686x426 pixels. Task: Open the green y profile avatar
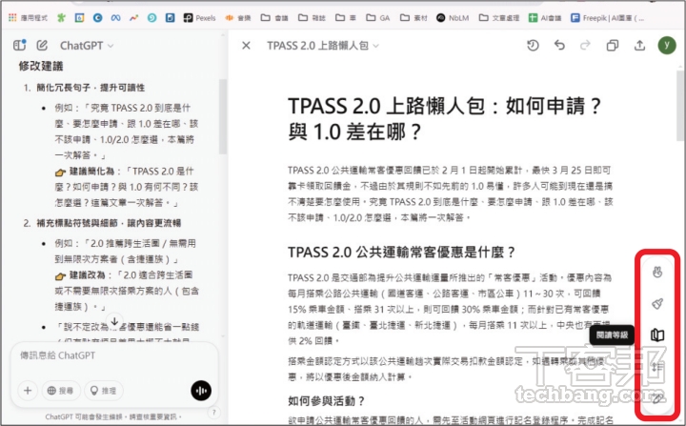(x=667, y=45)
